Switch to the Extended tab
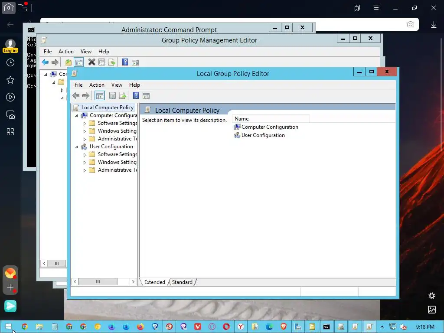This screenshot has height=333, width=444. (x=155, y=282)
